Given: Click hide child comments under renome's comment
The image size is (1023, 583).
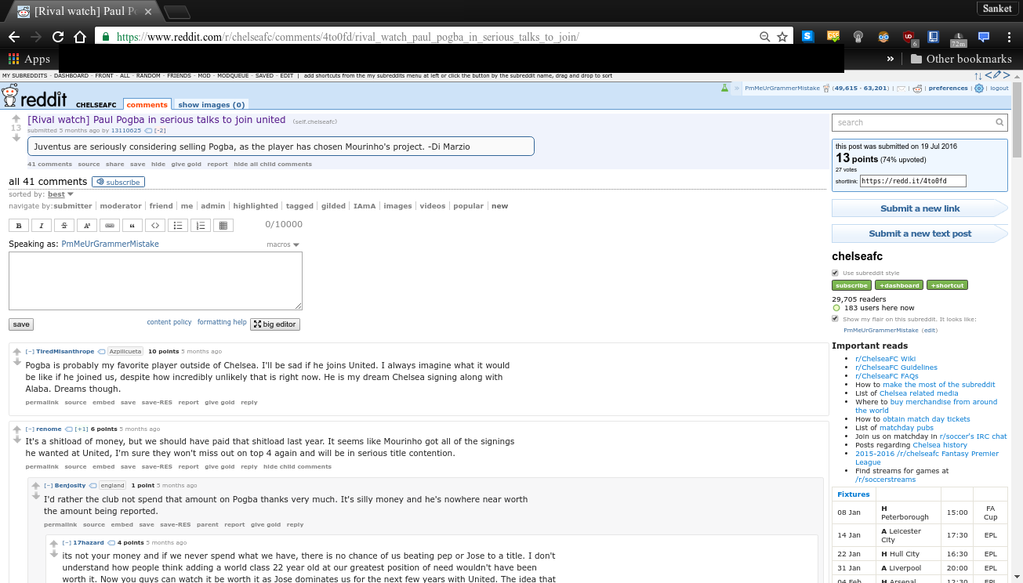Looking at the screenshot, I should coord(297,467).
